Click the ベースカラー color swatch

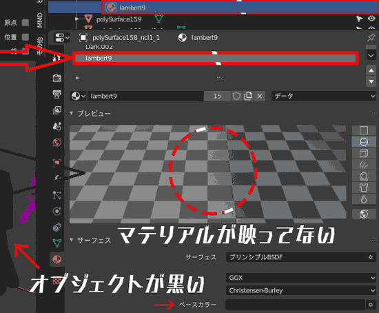[x=295, y=305]
